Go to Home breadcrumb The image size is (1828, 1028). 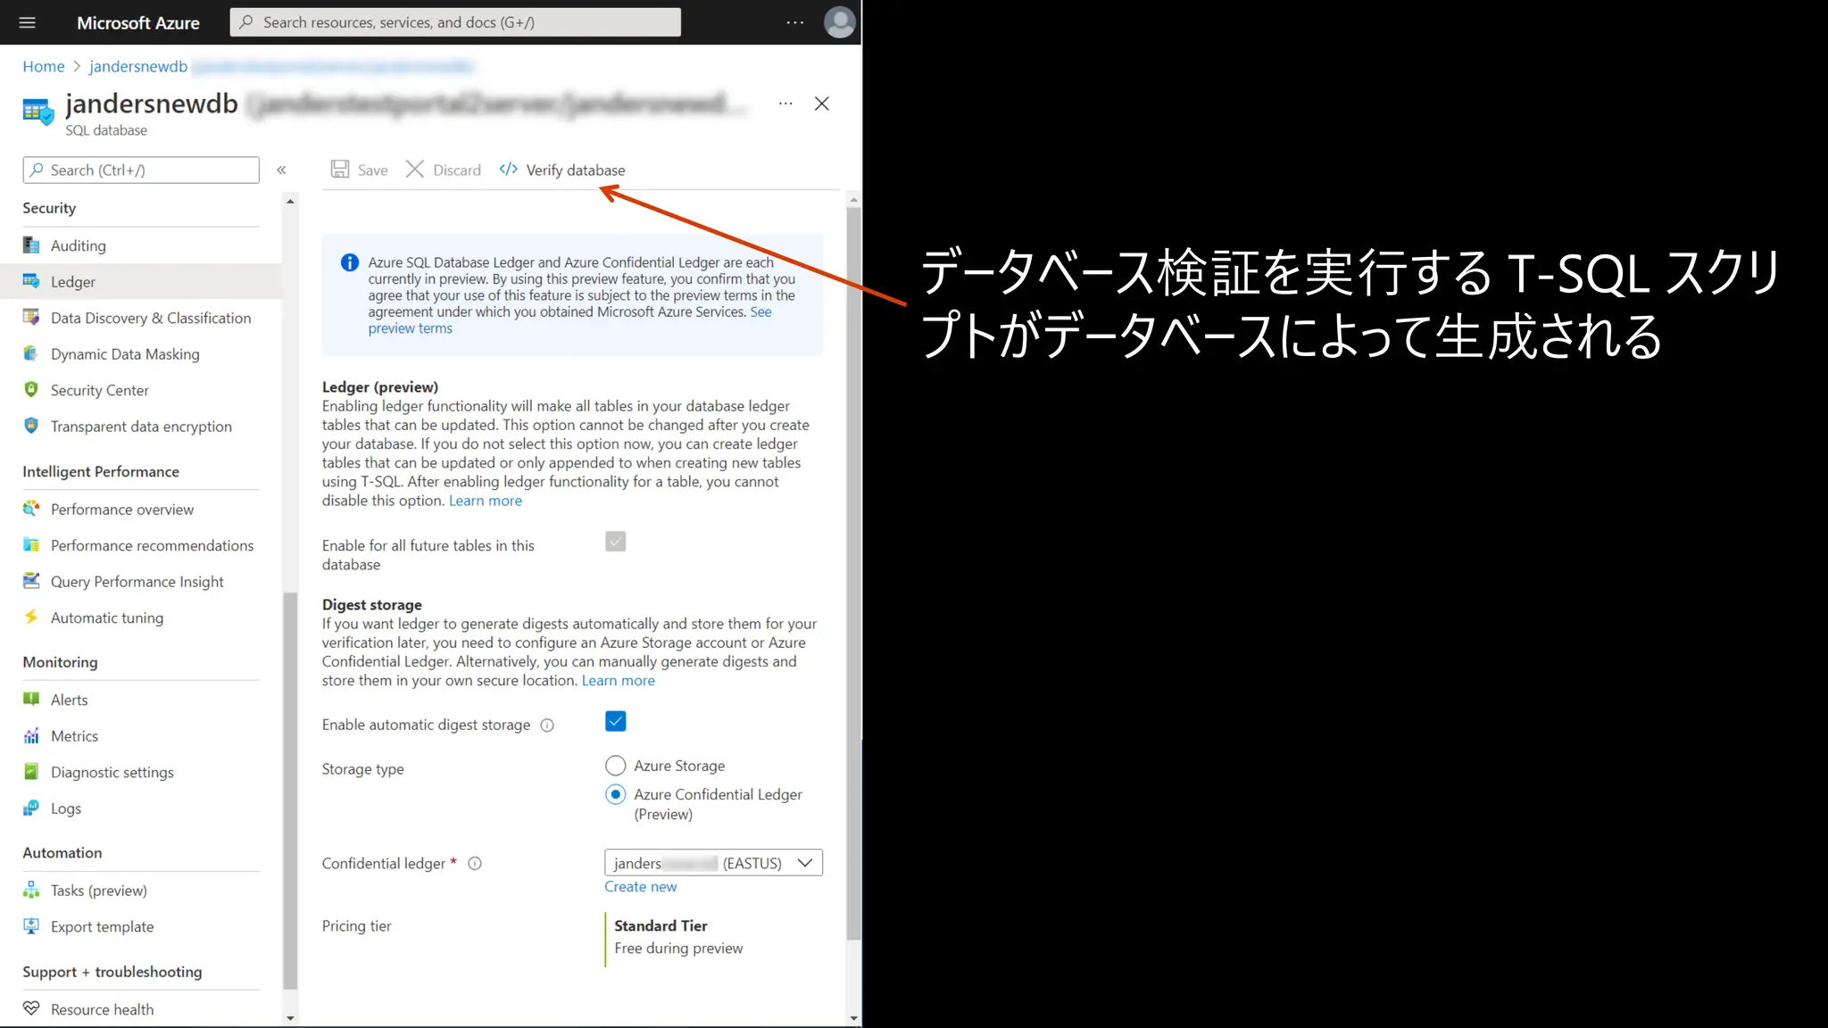point(44,66)
